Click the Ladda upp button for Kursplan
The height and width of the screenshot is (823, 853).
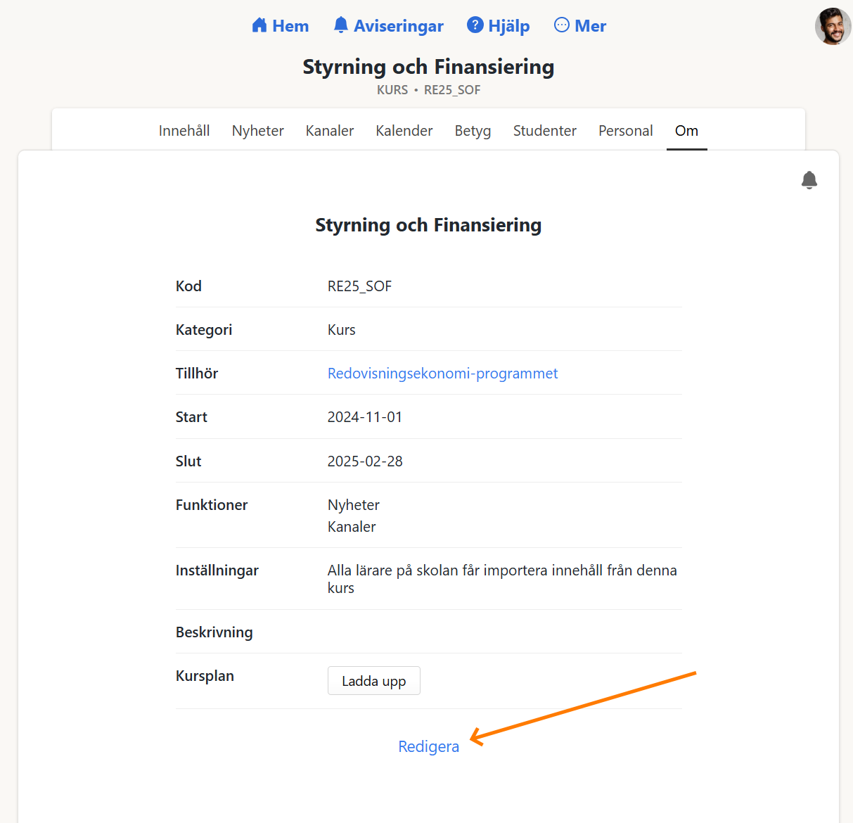374,681
